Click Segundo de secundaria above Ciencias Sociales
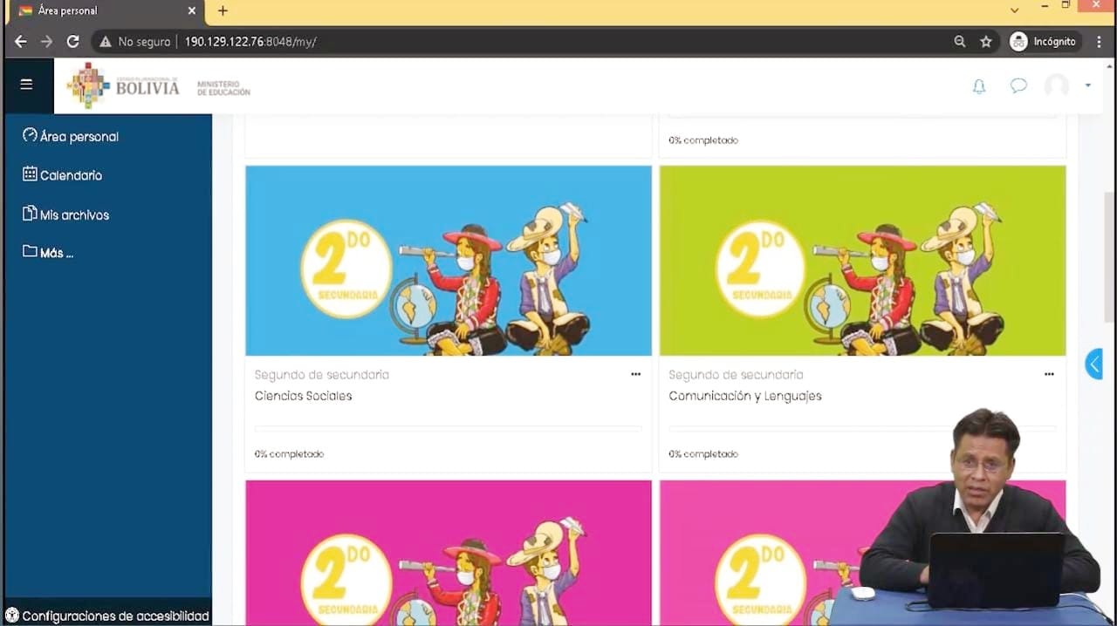 (322, 375)
